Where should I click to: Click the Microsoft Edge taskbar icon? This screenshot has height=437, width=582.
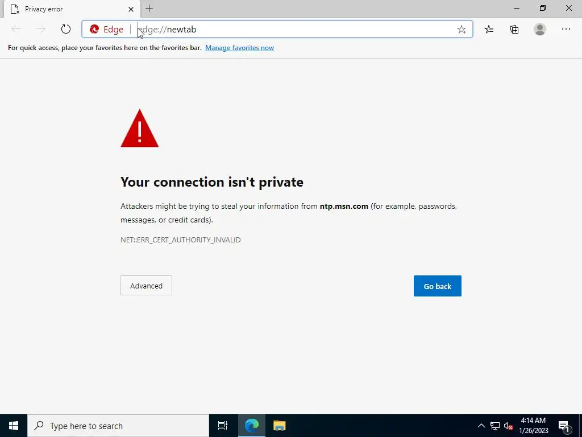[252, 426]
